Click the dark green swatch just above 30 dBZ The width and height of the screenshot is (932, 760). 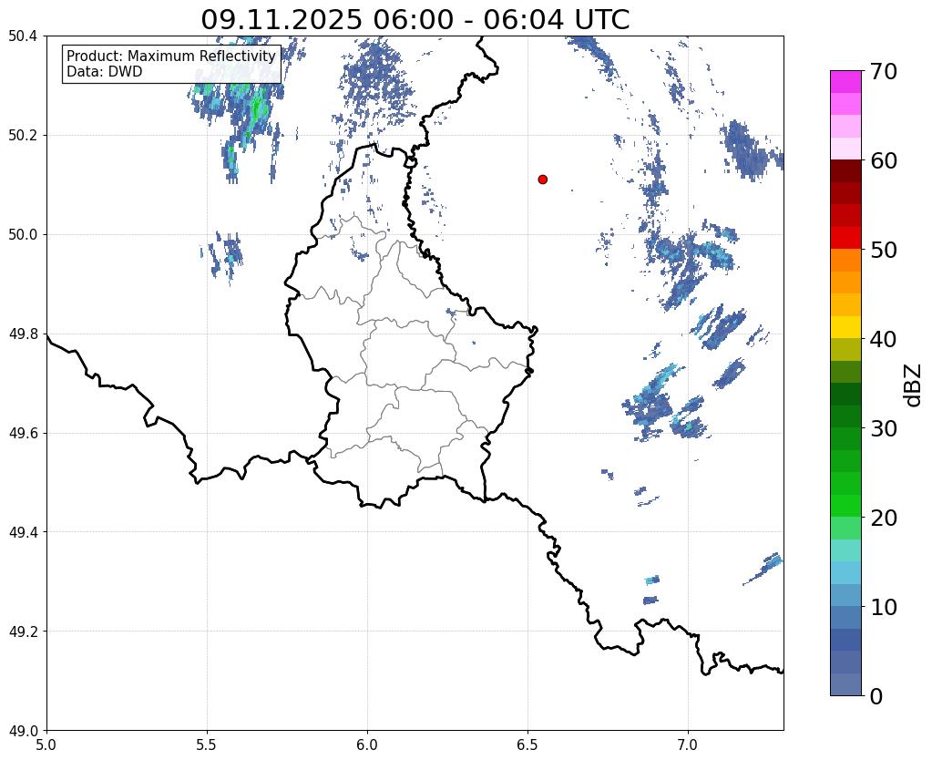coord(845,416)
